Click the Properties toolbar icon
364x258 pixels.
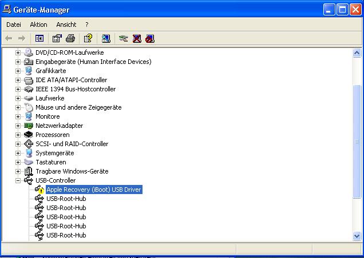(x=57, y=38)
